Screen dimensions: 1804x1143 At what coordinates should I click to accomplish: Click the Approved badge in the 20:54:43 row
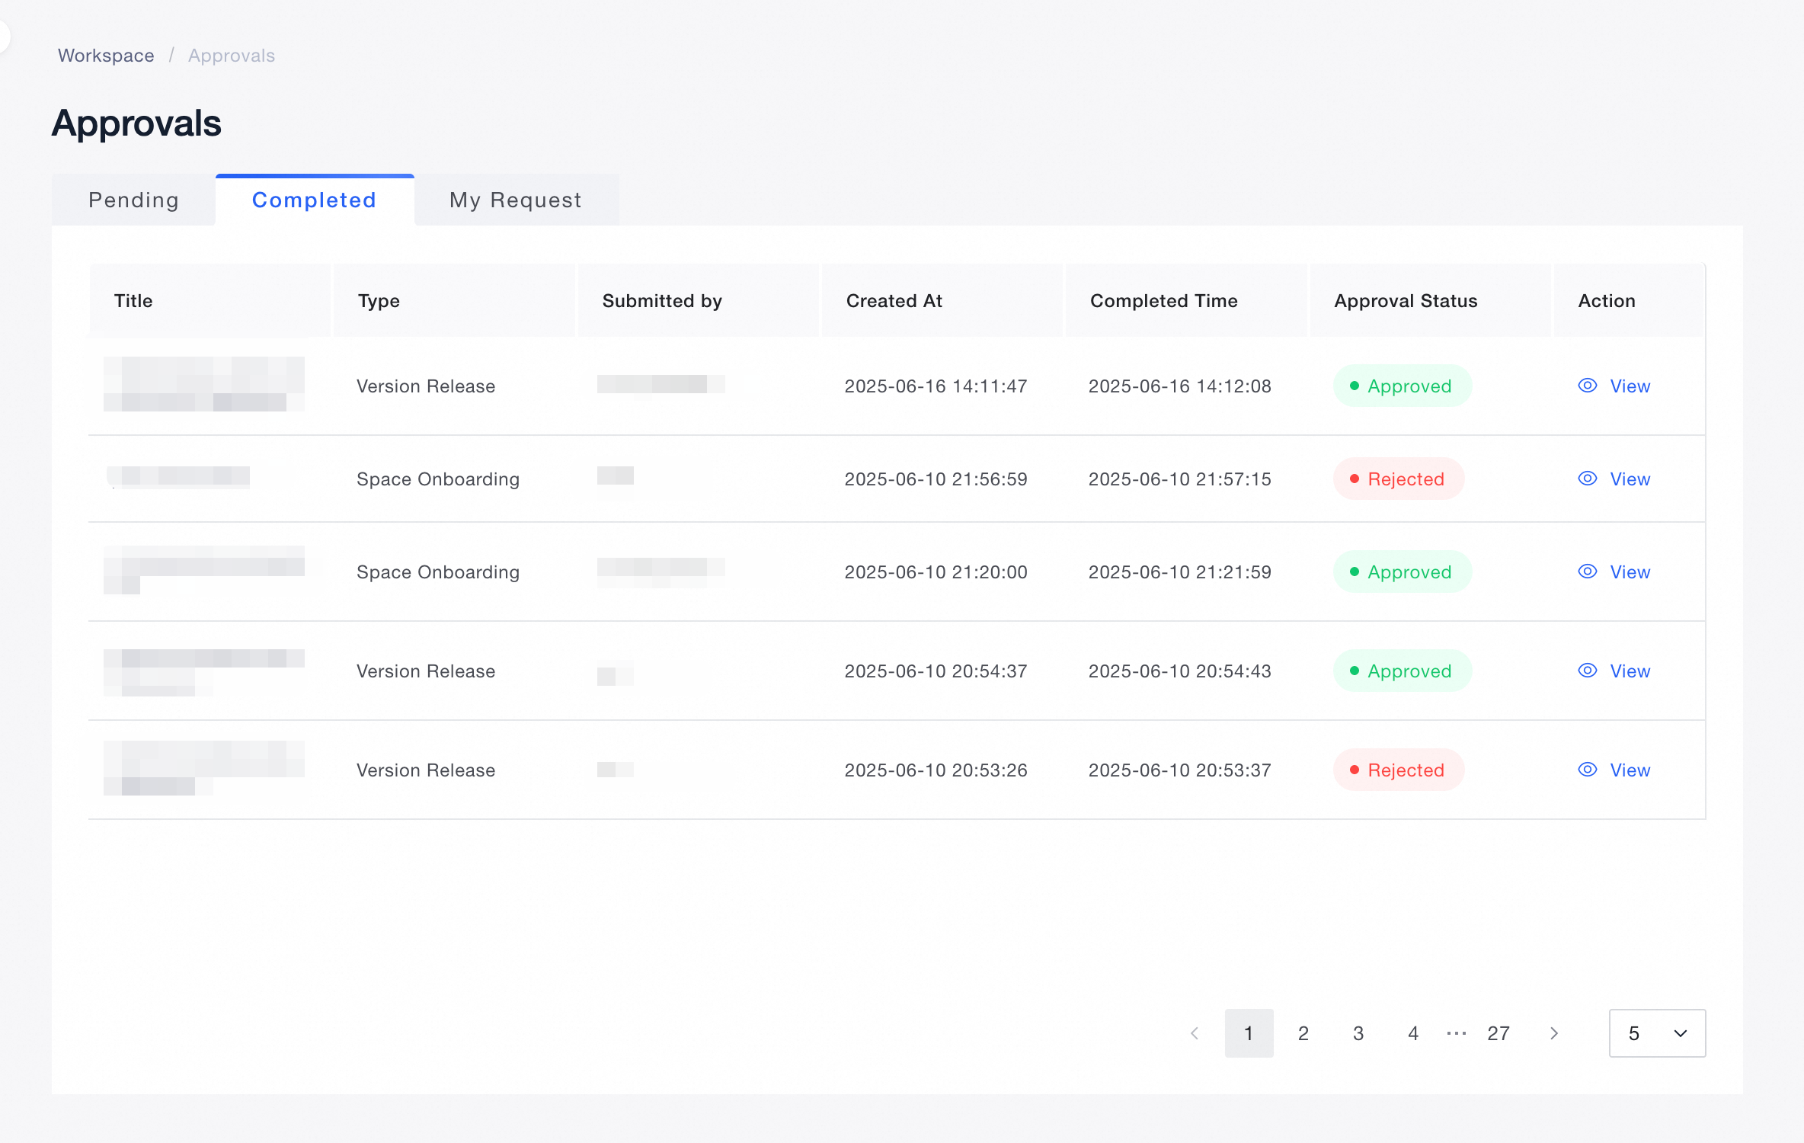click(1402, 671)
